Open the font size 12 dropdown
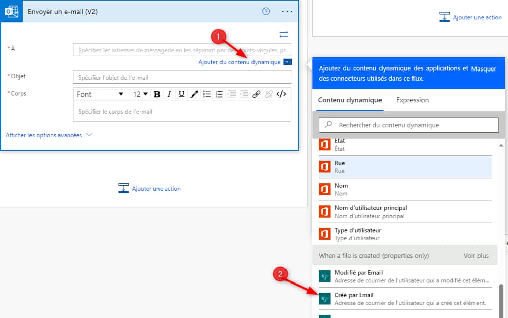Image resolution: width=508 pixels, height=318 pixels. tap(140, 94)
